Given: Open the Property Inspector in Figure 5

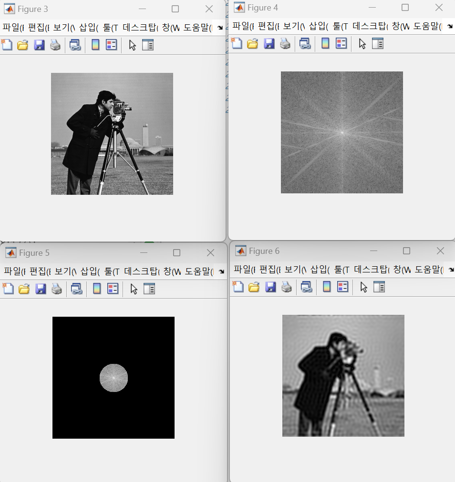Looking at the screenshot, I should point(149,289).
